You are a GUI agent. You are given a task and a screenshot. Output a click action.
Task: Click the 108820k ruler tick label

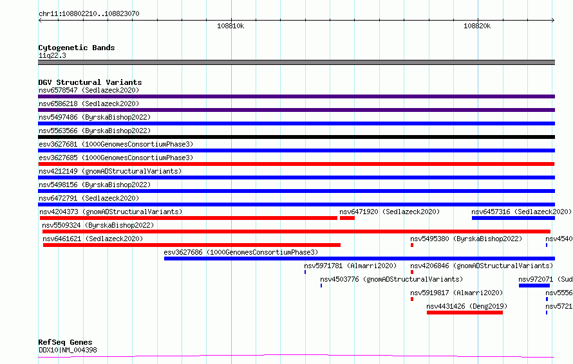point(477,26)
